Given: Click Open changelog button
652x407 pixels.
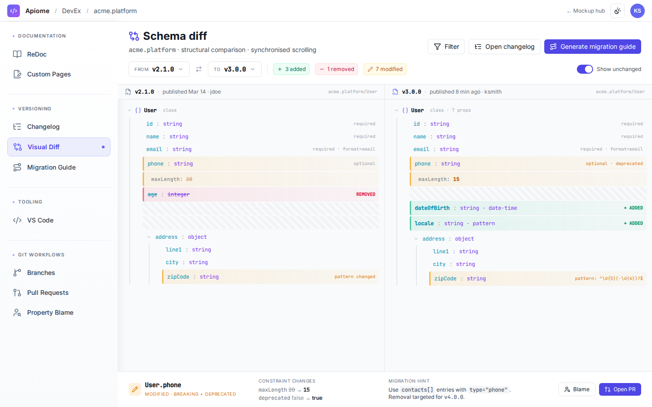Looking at the screenshot, I should (504, 47).
